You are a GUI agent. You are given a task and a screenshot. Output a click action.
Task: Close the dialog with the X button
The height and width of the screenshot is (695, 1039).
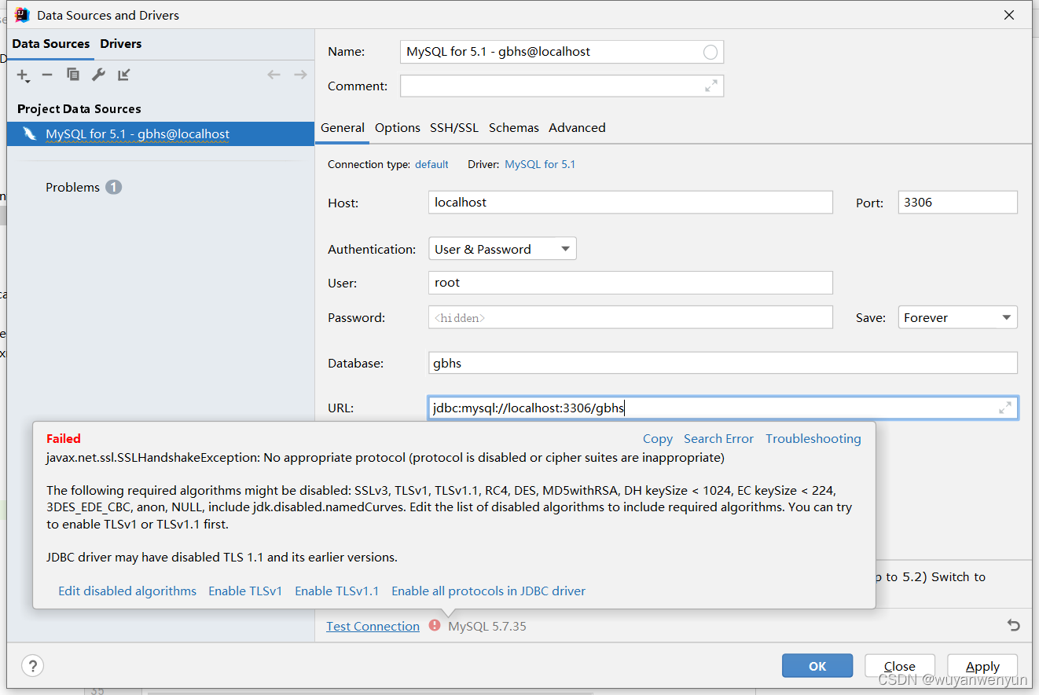point(1009,15)
